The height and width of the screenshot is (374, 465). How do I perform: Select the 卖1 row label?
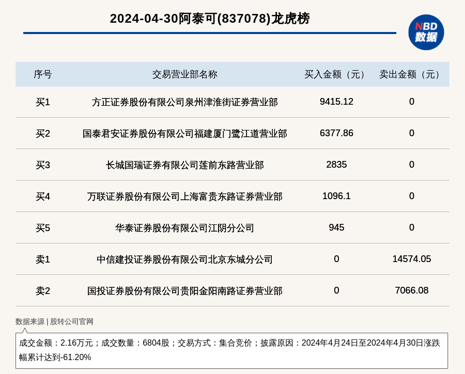click(x=43, y=259)
